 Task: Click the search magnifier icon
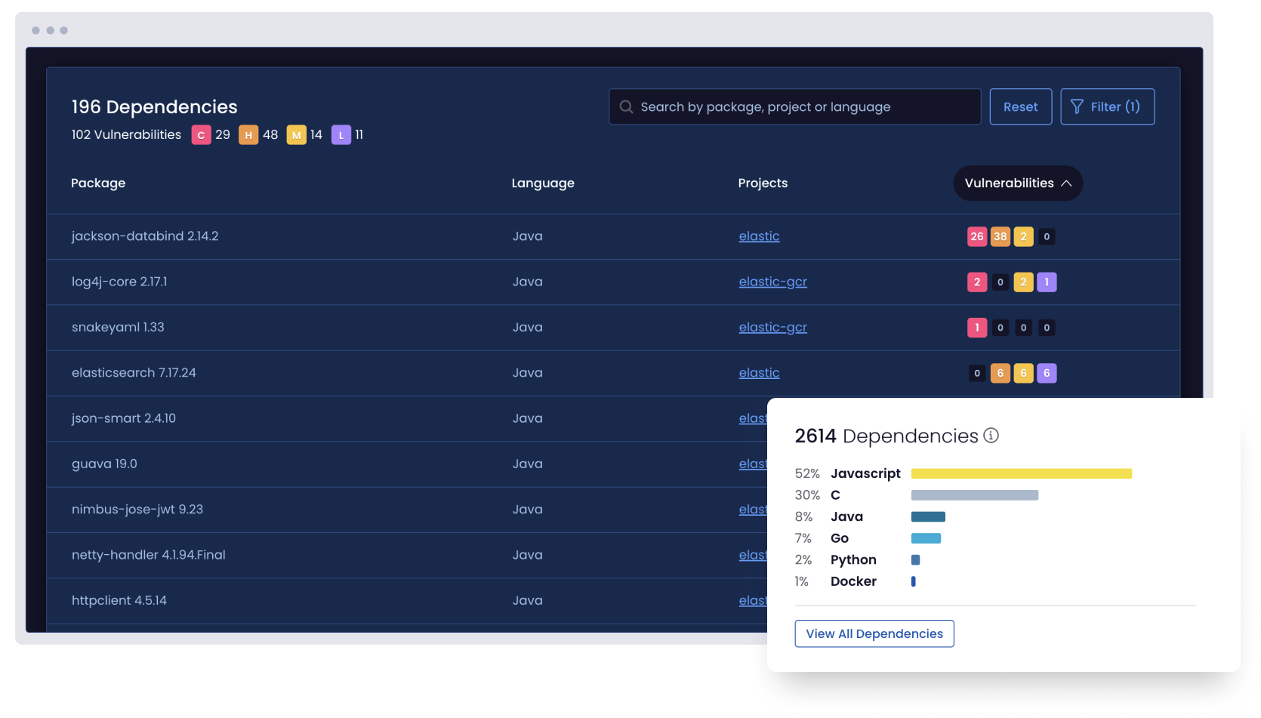[626, 107]
